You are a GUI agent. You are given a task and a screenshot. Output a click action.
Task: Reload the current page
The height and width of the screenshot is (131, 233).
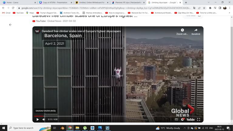pos(13,8)
